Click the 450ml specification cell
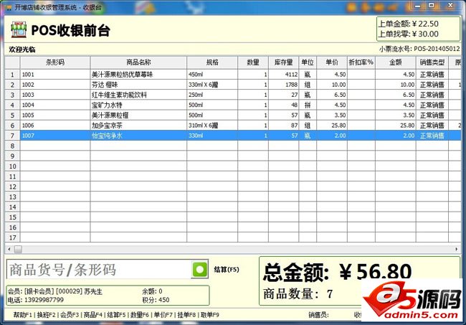 [212, 75]
